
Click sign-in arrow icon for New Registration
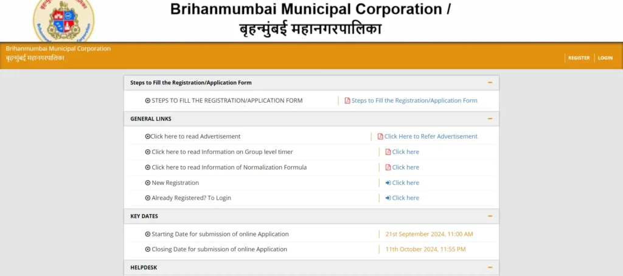[x=388, y=183]
